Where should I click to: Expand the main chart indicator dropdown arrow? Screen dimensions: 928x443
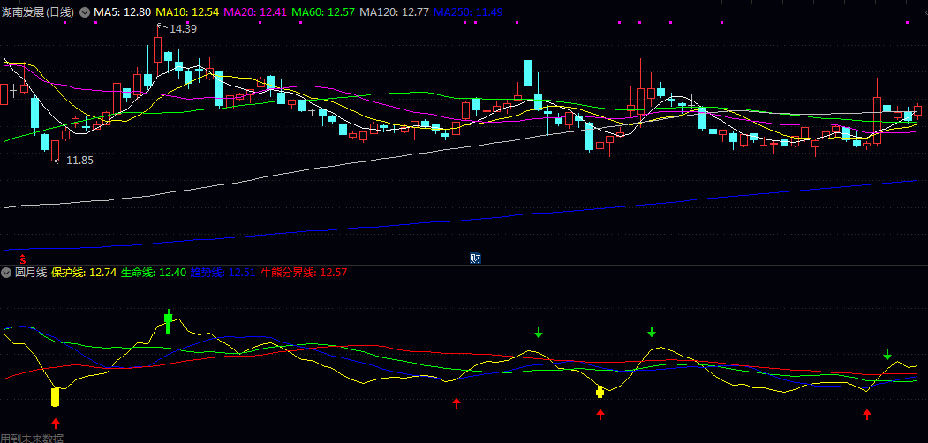coord(85,12)
